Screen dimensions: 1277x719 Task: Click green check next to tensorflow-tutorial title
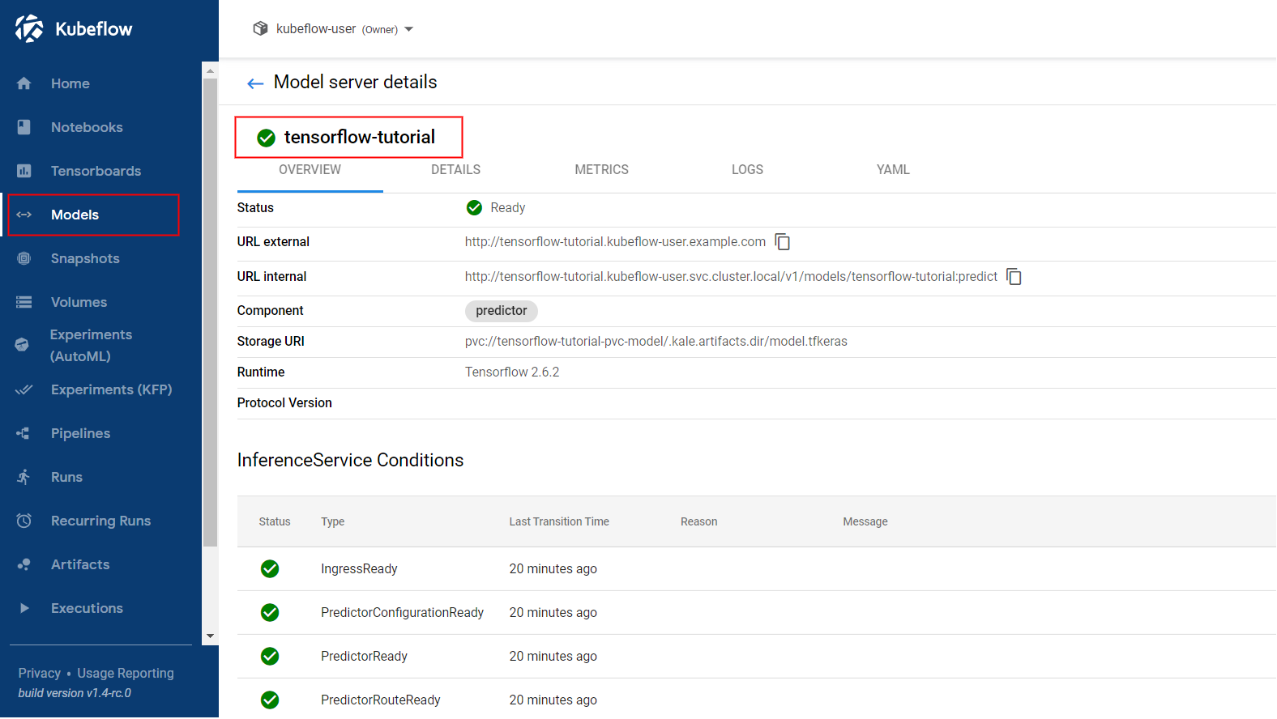coord(267,138)
